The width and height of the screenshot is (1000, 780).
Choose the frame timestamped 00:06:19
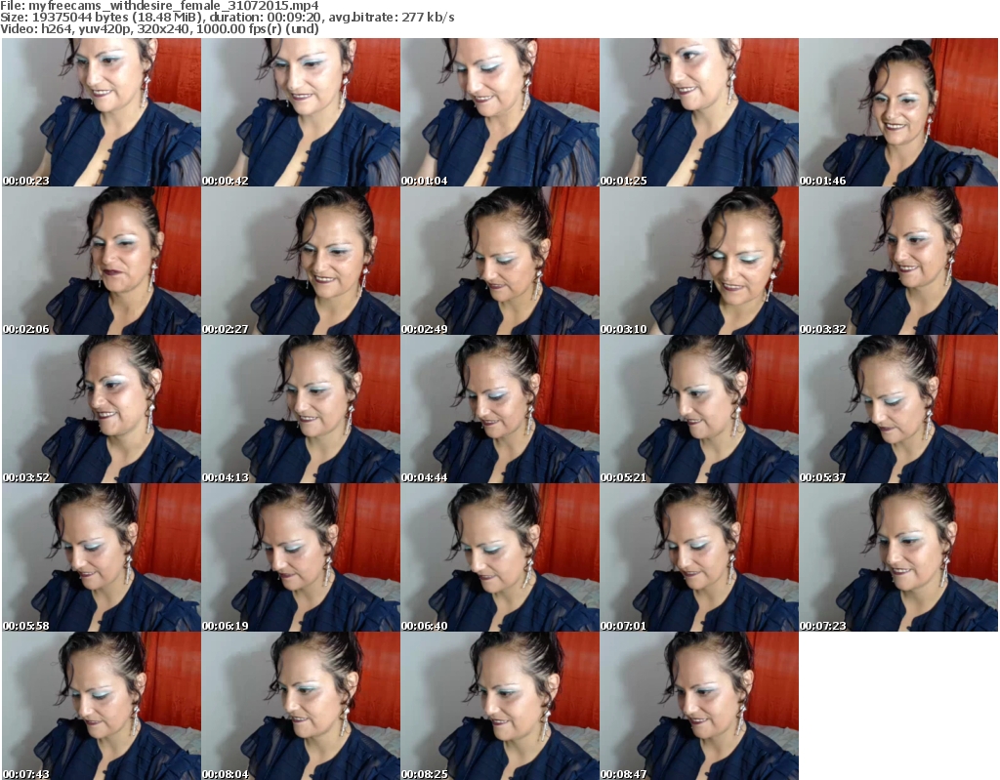[x=301, y=557]
